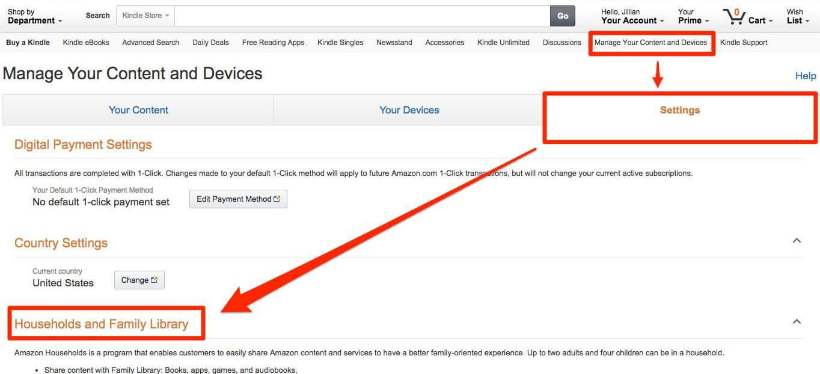
Task: Click the Help link
Action: point(806,76)
